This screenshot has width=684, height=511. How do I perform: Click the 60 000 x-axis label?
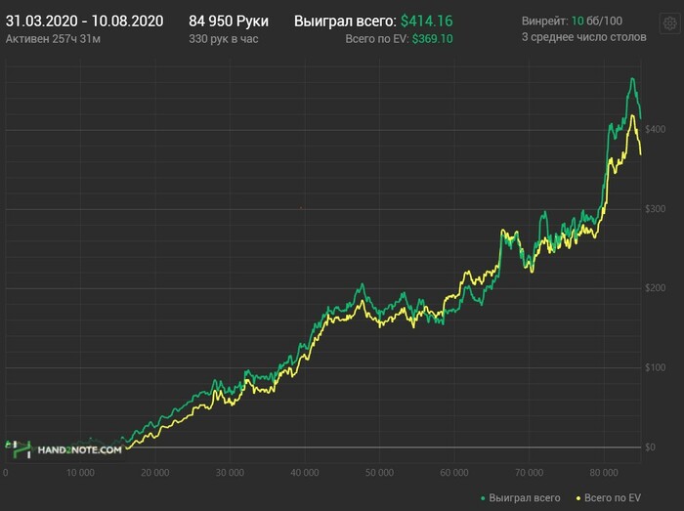pos(454,473)
